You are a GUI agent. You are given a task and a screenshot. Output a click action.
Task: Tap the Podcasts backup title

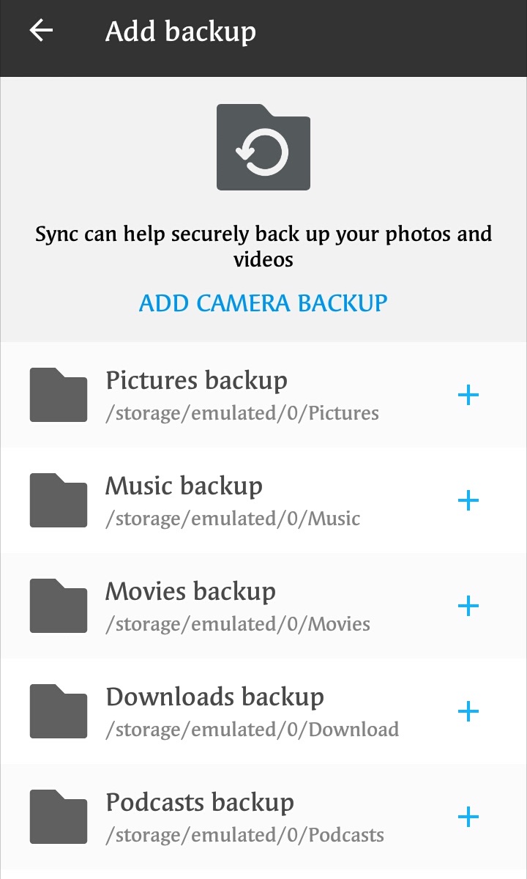point(200,802)
